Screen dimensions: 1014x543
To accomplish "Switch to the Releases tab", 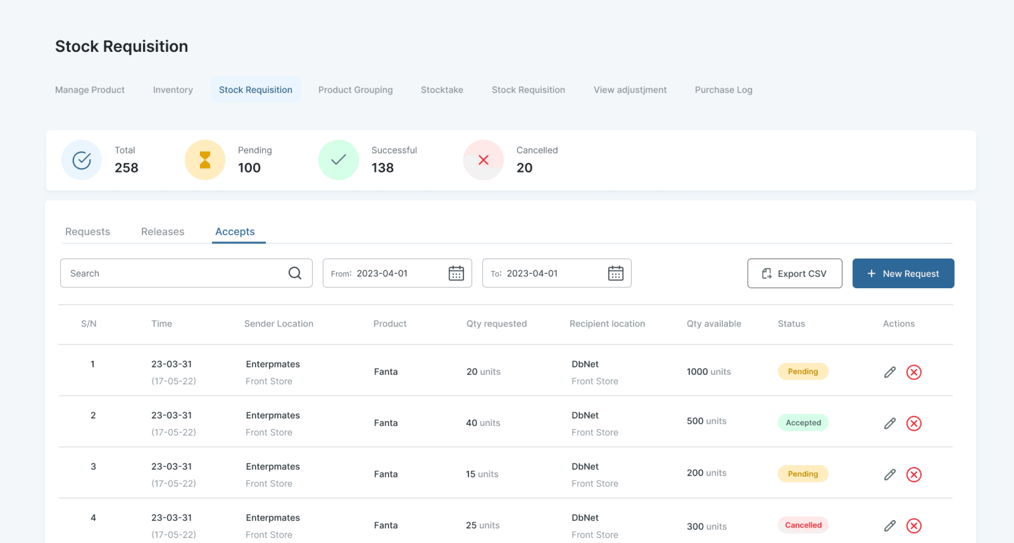I will point(163,231).
